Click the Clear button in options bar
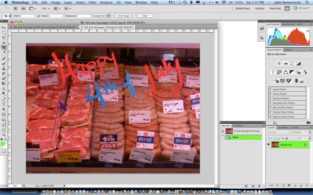This screenshot has width=313, height=195. click(145, 16)
